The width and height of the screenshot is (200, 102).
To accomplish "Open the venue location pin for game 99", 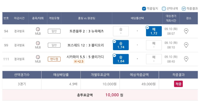I will click(186, 45).
